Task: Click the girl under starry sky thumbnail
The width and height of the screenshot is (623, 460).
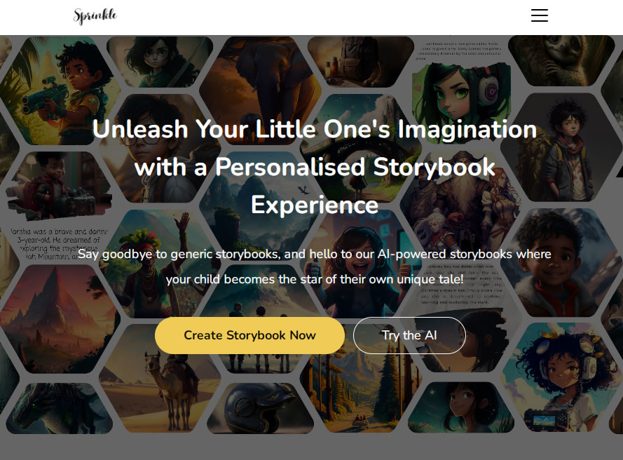Action: (x=461, y=407)
